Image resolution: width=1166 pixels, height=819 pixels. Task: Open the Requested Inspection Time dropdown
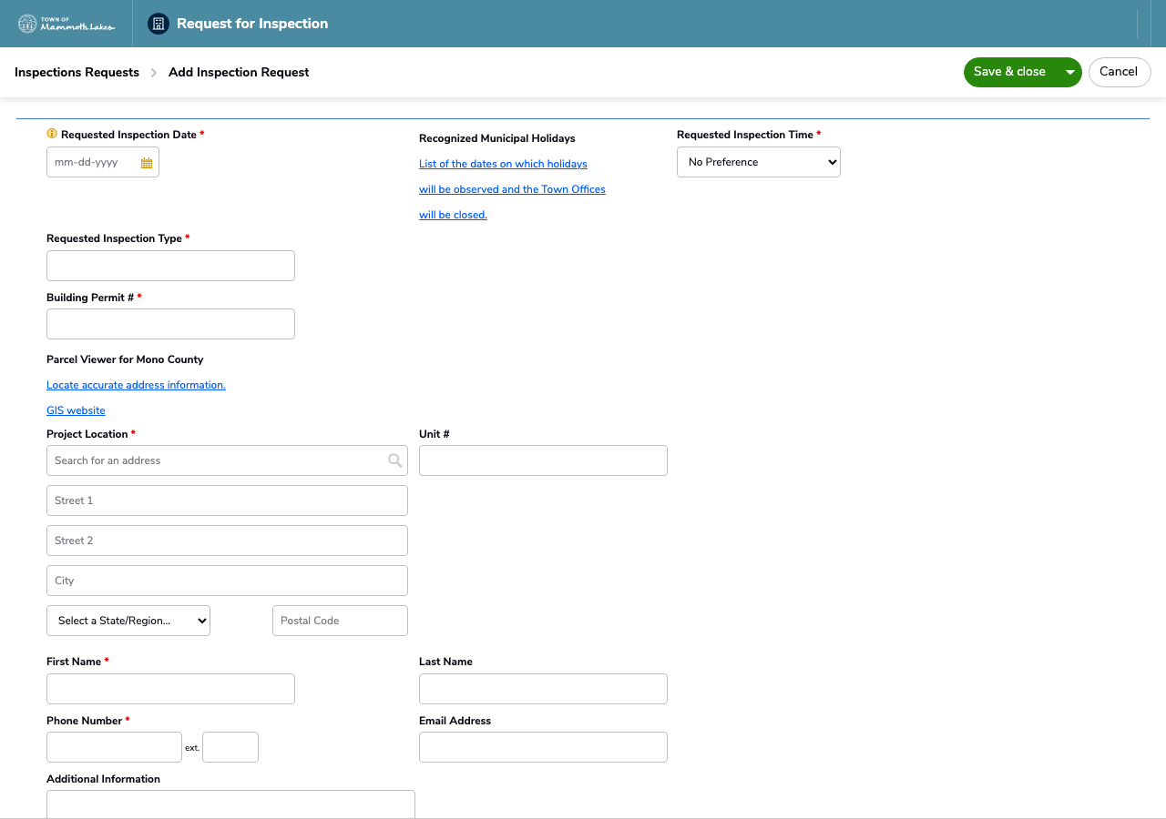click(759, 162)
